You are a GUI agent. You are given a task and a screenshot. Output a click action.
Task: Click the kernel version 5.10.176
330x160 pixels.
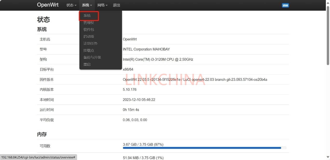tap(130, 89)
